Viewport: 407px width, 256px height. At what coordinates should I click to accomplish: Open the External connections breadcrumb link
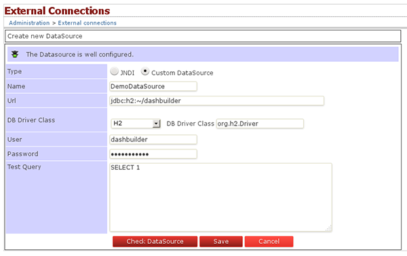click(x=88, y=23)
